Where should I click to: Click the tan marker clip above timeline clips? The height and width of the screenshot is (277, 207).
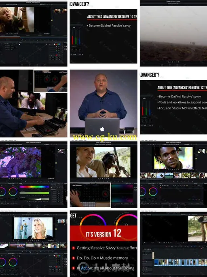pyautogui.click(x=153, y=256)
